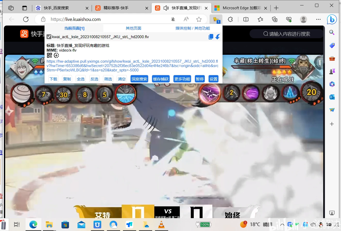
Task: Click the 下载 button
Action: point(53,79)
